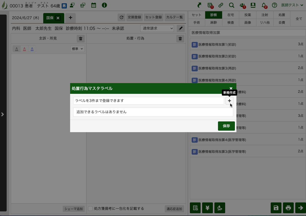Select the 注射 tab
This screenshot has width=306, height=216.
pyautogui.click(x=265, y=15)
